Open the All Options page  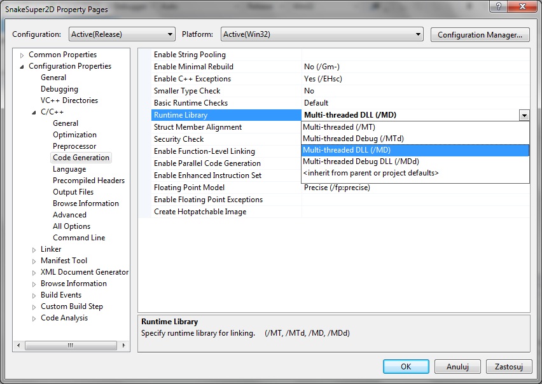tap(71, 226)
